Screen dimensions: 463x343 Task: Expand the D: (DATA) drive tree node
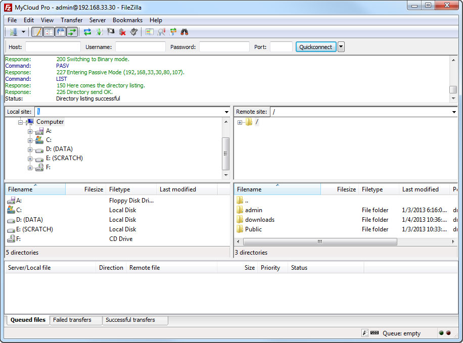point(30,149)
